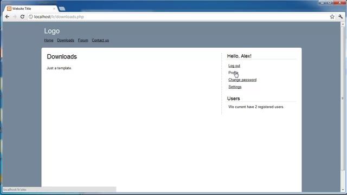Open the Settings link in sidebar
This screenshot has width=347, height=195.
tap(235, 87)
